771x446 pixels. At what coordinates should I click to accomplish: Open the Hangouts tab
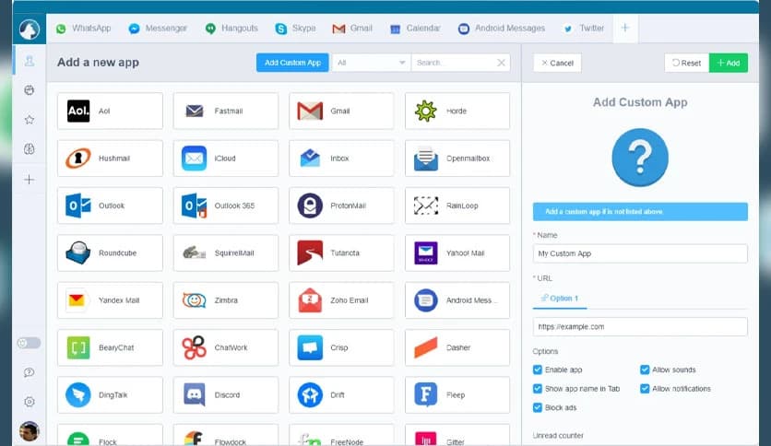coord(231,29)
